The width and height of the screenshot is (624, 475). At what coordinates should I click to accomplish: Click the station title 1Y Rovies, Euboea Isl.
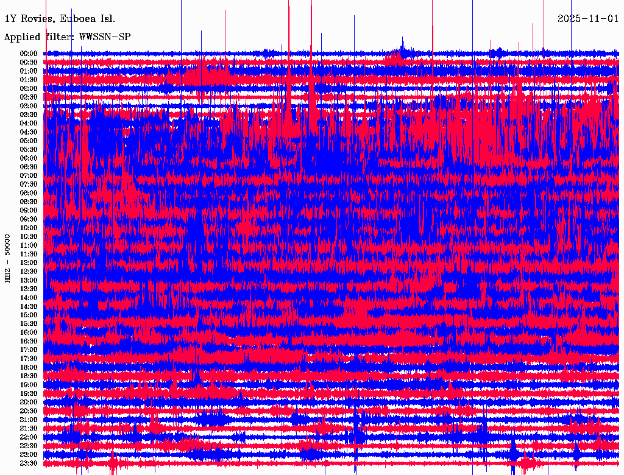[60, 19]
